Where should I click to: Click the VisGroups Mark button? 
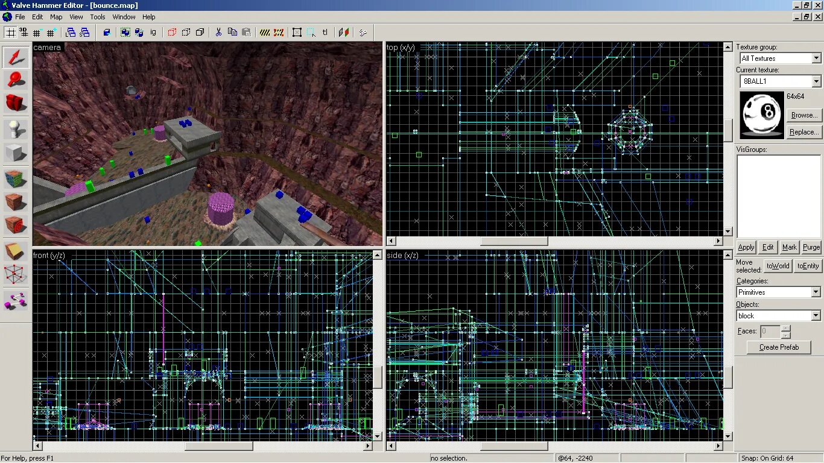pos(790,247)
